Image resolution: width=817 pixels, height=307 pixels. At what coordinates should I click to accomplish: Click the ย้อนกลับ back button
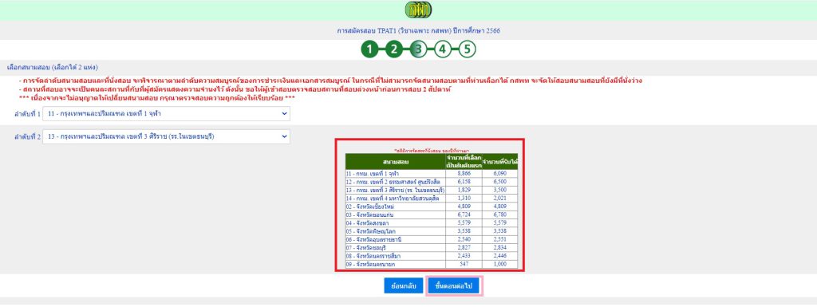pos(403,286)
